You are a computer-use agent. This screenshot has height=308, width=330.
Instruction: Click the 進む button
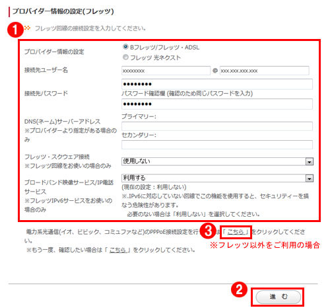point(279,297)
